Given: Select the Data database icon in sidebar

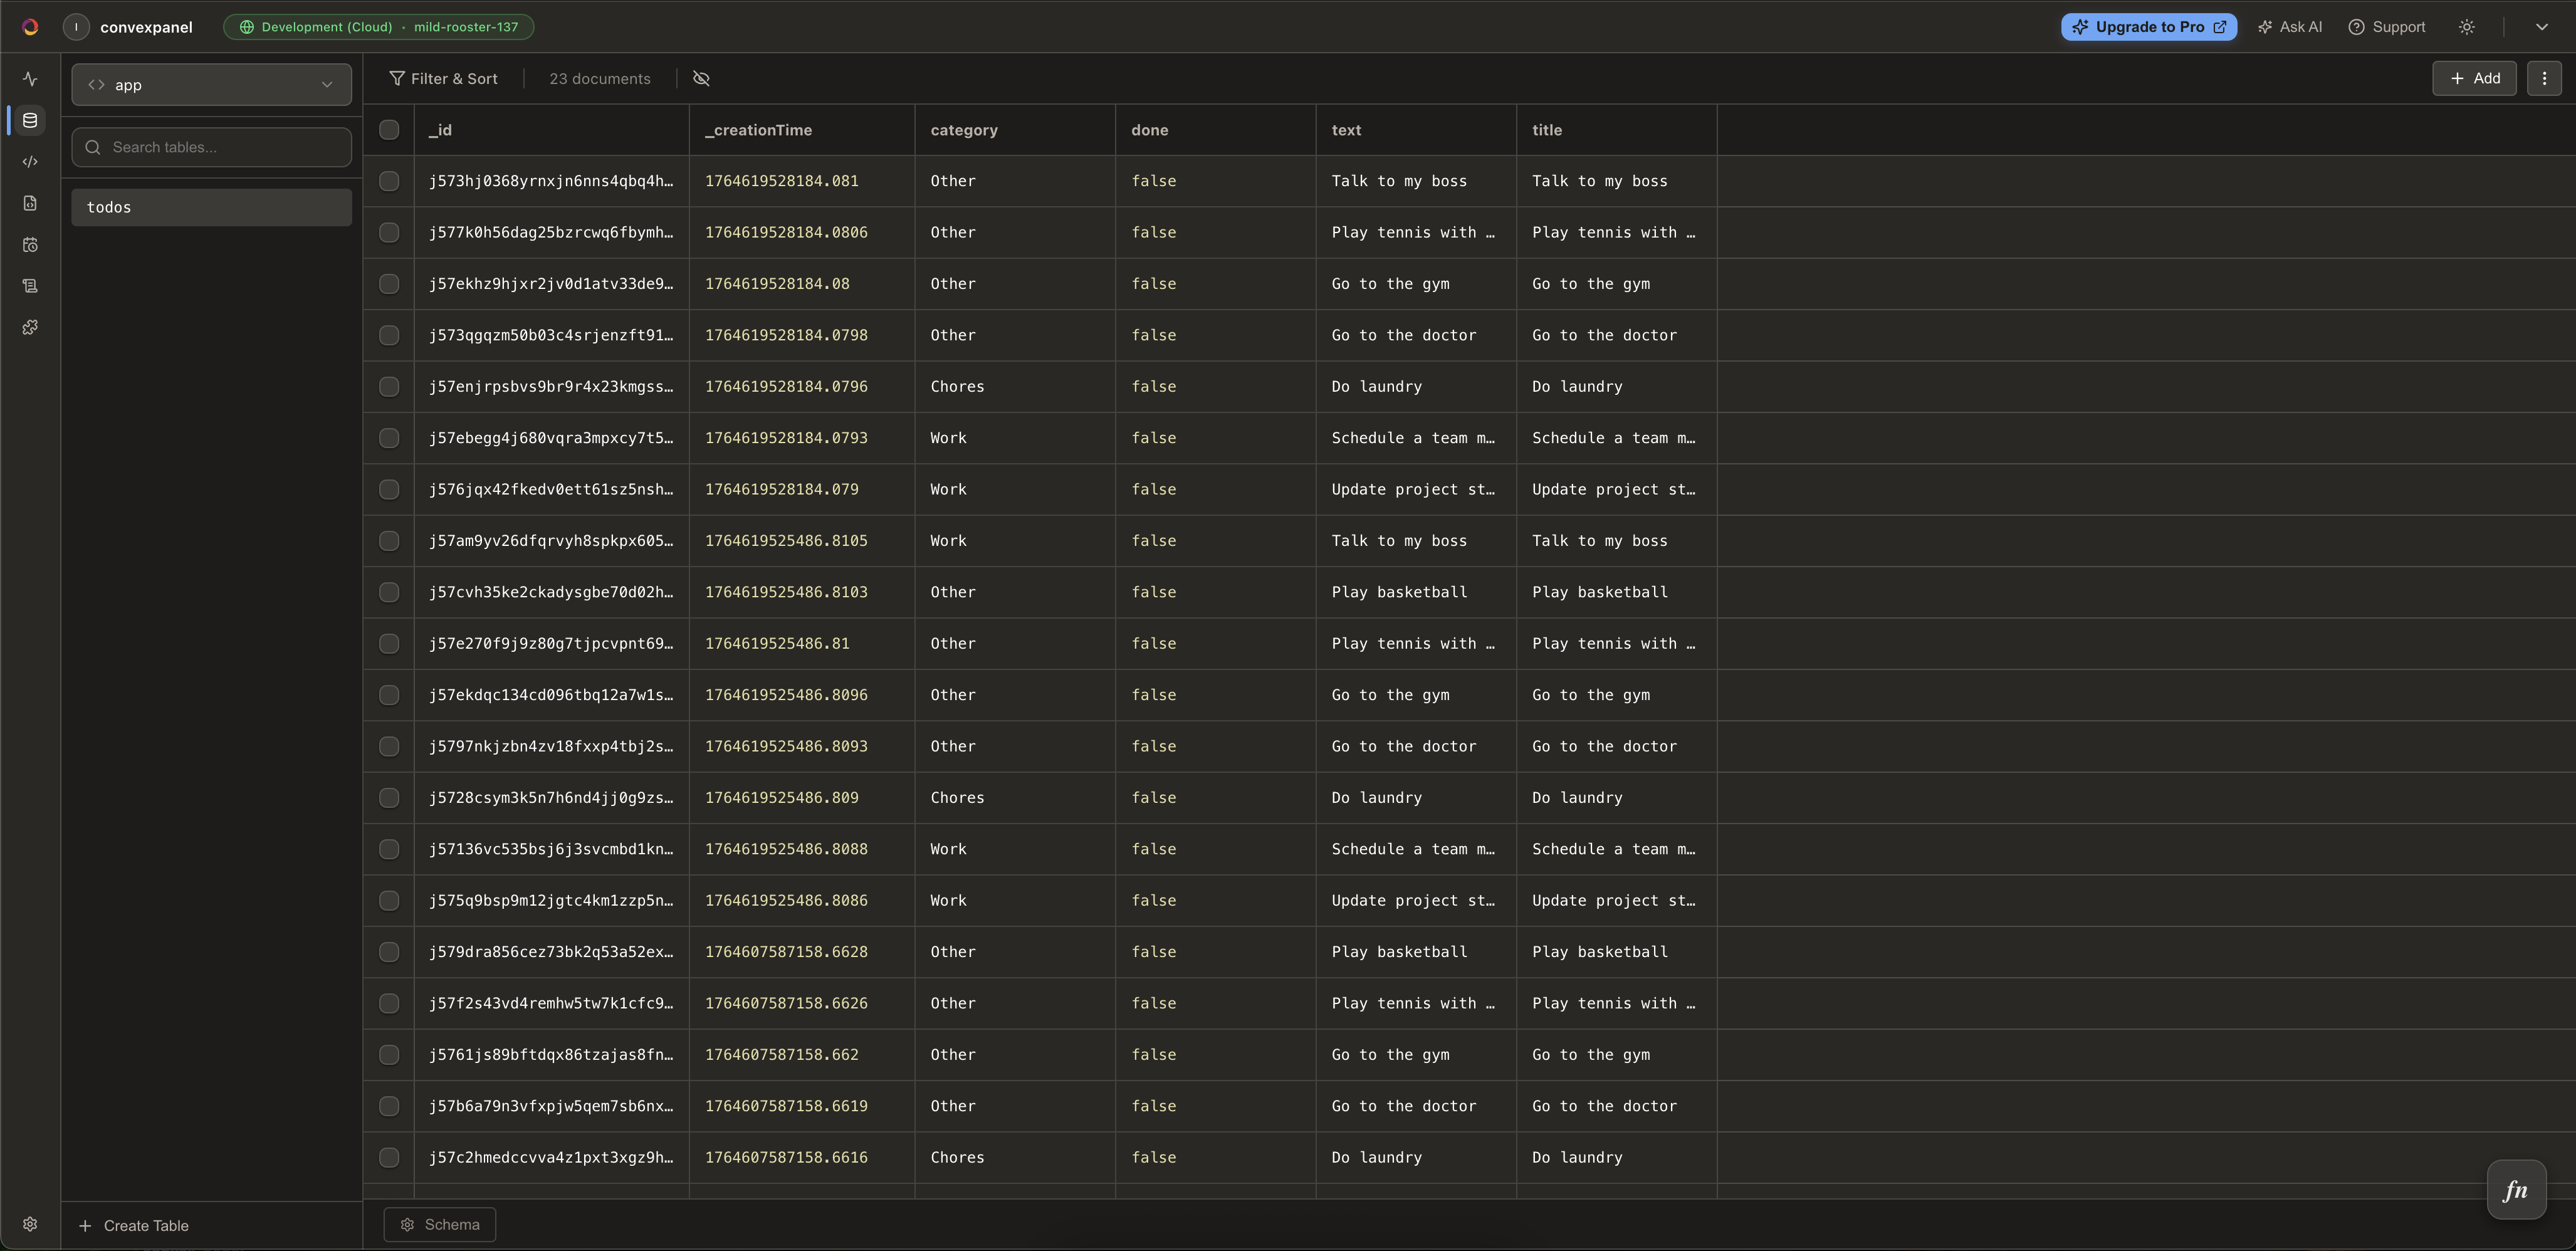Looking at the screenshot, I should (x=30, y=121).
